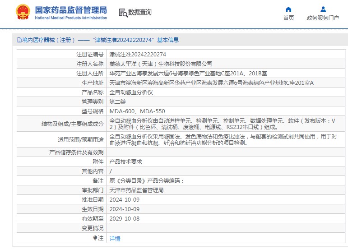Click approving department 天津市药品监督管理局
Viewport: 348px width, 249px height.
click(x=136, y=190)
